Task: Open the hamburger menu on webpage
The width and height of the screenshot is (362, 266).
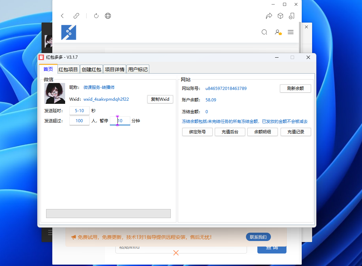Action: coord(291,32)
